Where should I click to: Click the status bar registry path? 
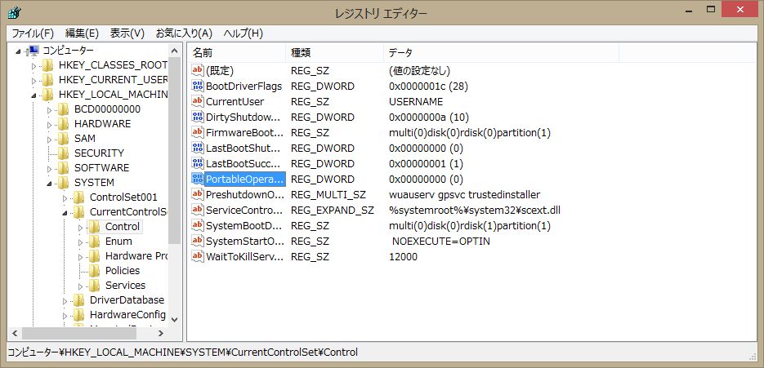pos(183,352)
